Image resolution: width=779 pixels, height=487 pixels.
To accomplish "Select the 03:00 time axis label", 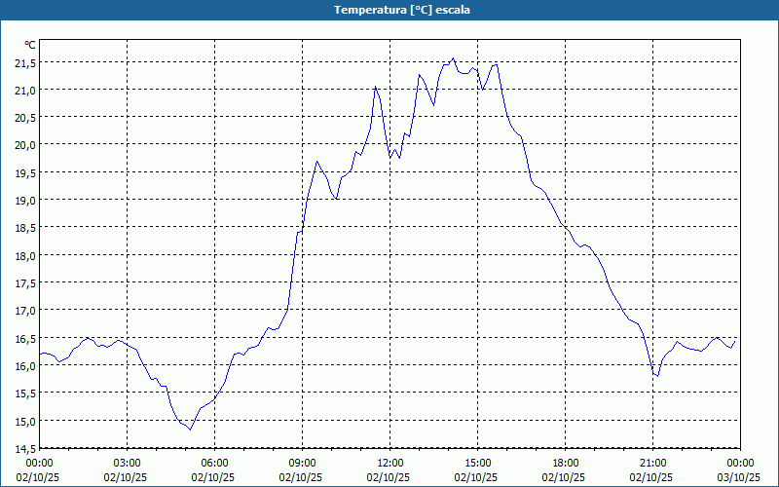I will [x=128, y=463].
